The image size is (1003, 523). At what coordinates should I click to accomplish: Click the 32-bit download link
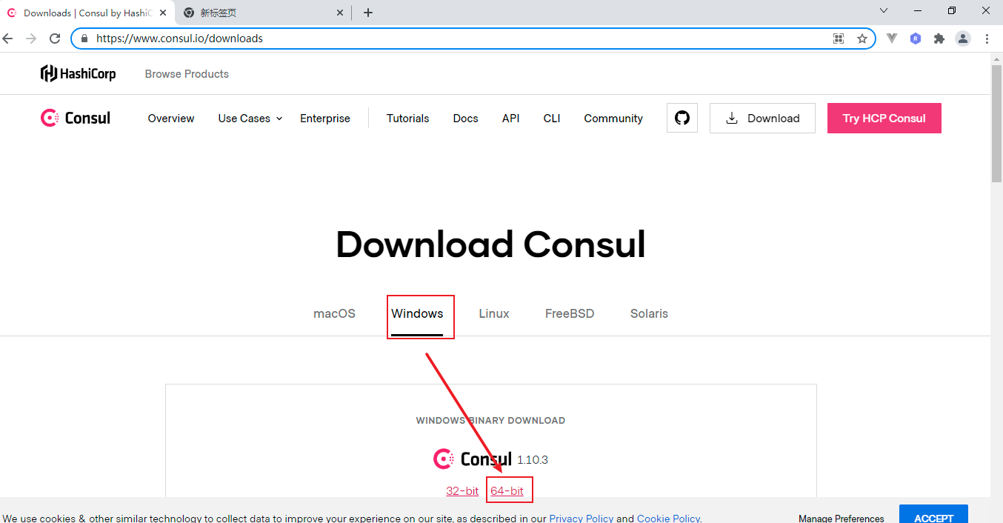click(x=462, y=490)
